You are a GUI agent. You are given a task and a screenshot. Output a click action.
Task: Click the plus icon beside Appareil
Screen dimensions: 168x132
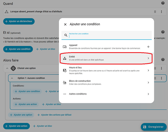148,47
